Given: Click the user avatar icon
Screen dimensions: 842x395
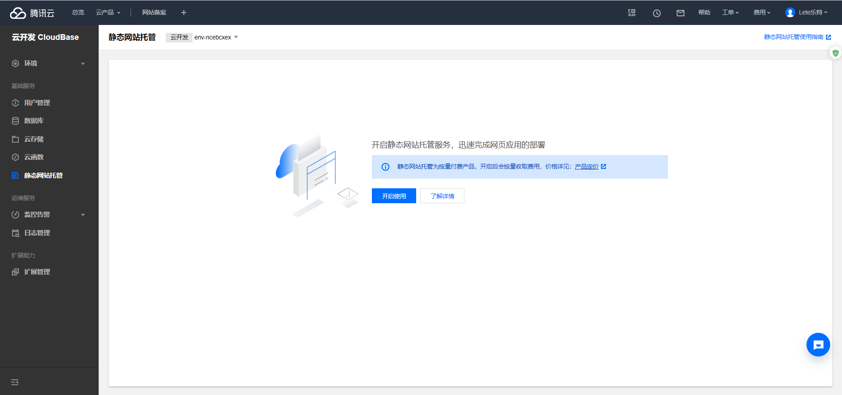Looking at the screenshot, I should click(790, 13).
